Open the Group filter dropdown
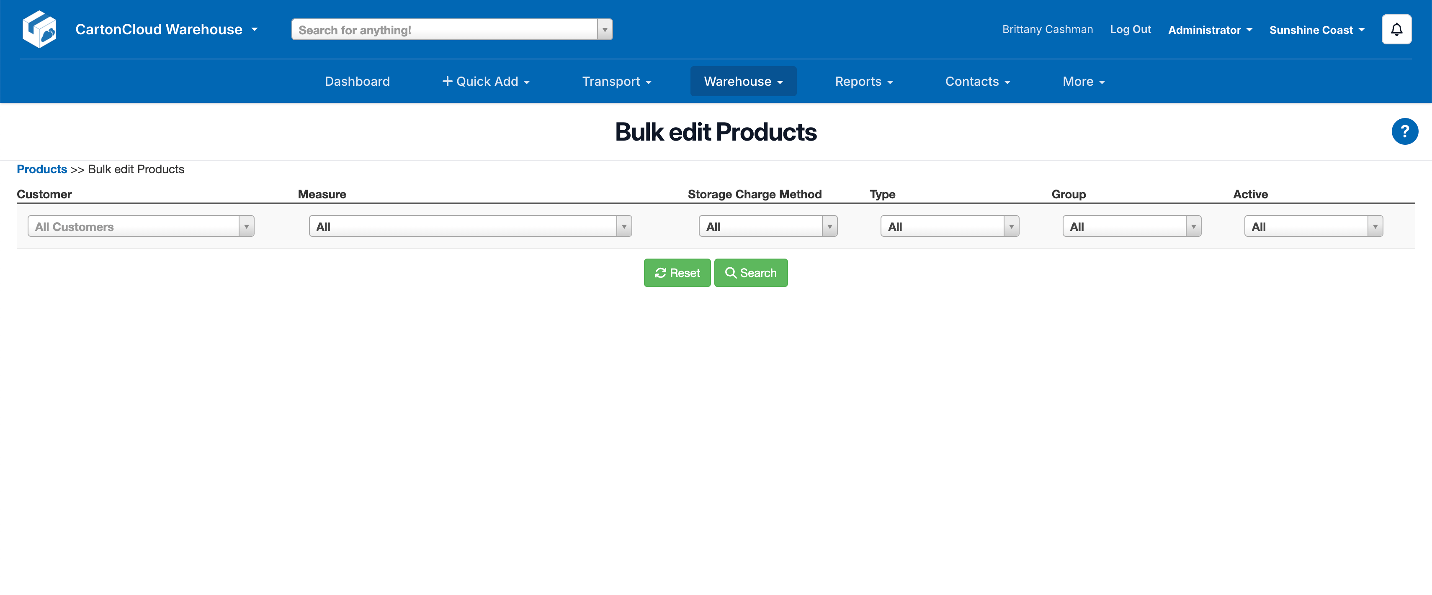Screen dimensions: 1432x595 [1131, 227]
